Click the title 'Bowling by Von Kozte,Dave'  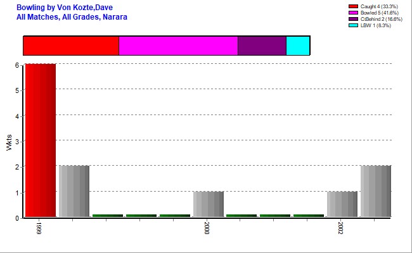65,8
